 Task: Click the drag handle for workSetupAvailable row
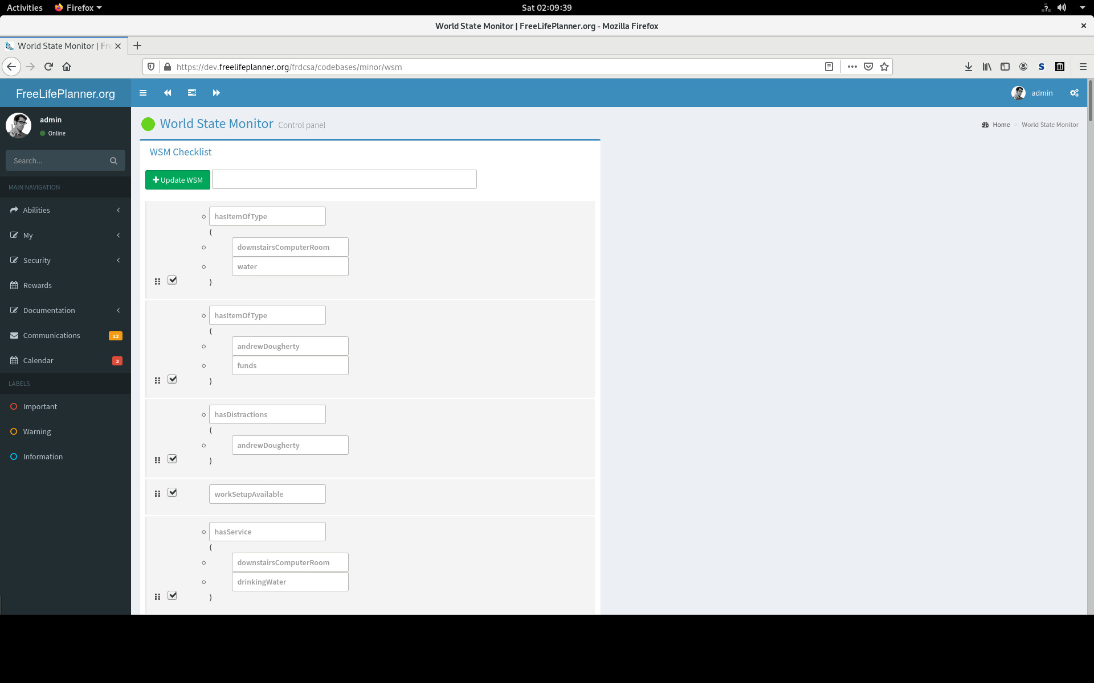click(157, 493)
